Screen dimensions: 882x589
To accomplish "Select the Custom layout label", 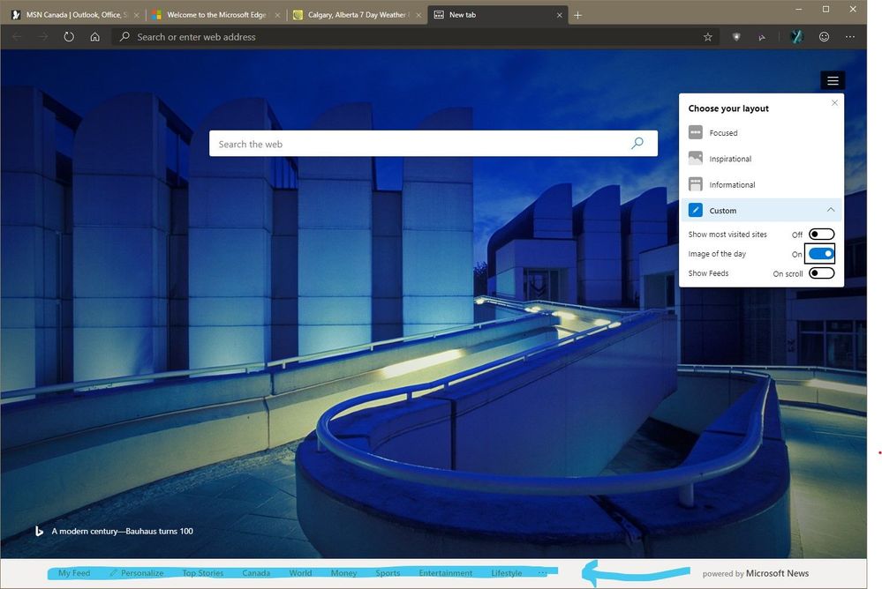I will [723, 211].
